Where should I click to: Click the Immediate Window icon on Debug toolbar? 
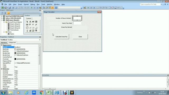pyautogui.click(x=113, y=8)
